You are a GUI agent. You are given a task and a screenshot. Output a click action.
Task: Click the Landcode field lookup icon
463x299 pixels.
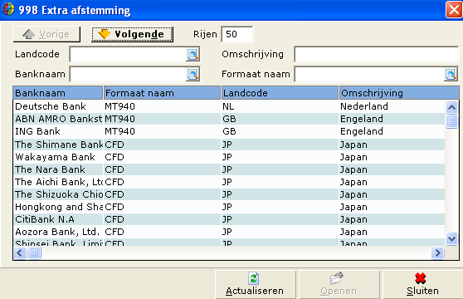193,54
